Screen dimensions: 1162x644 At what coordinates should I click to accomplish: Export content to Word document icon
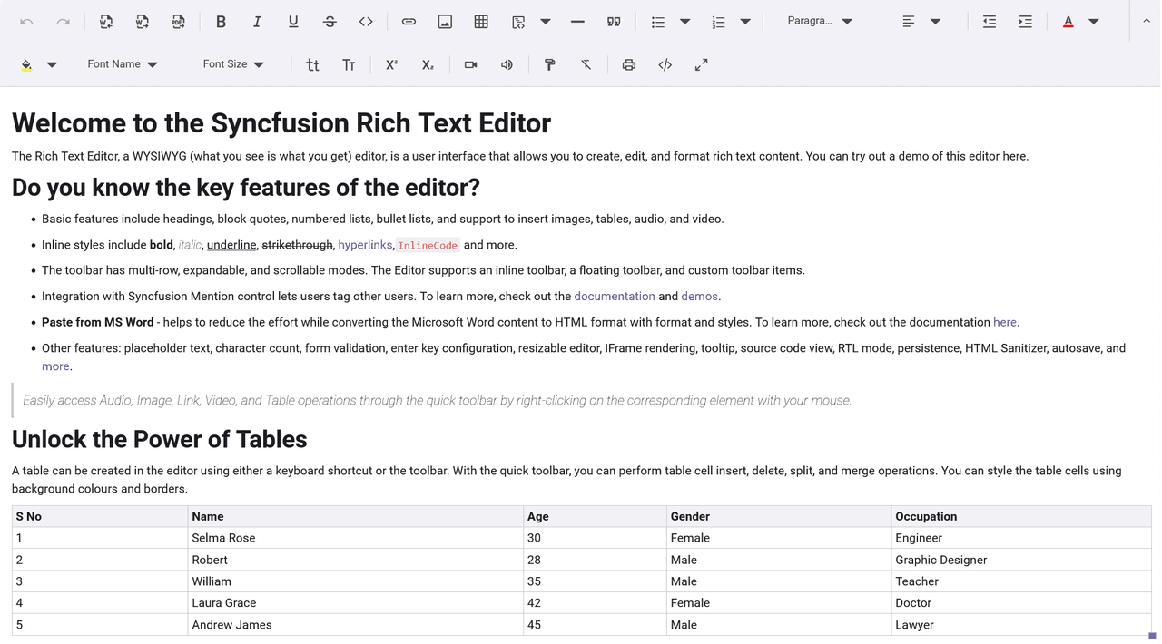143,21
